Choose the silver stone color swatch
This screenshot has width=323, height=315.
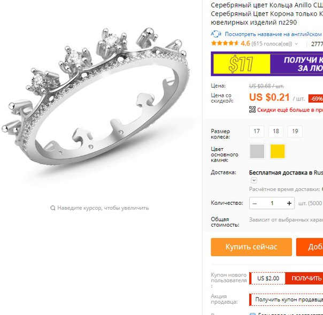[x=257, y=151]
